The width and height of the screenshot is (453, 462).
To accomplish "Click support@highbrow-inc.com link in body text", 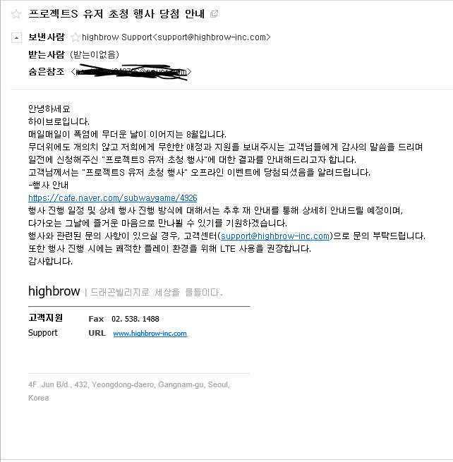I will tap(275, 236).
